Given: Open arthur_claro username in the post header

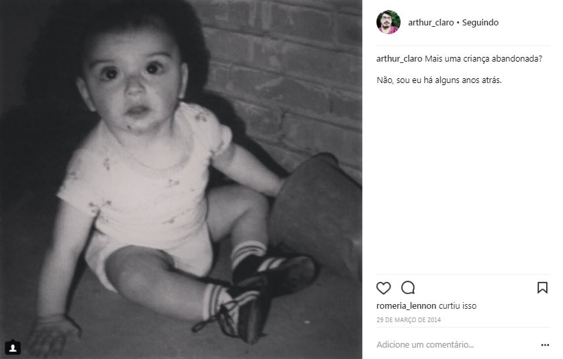Looking at the screenshot, I should click(431, 23).
